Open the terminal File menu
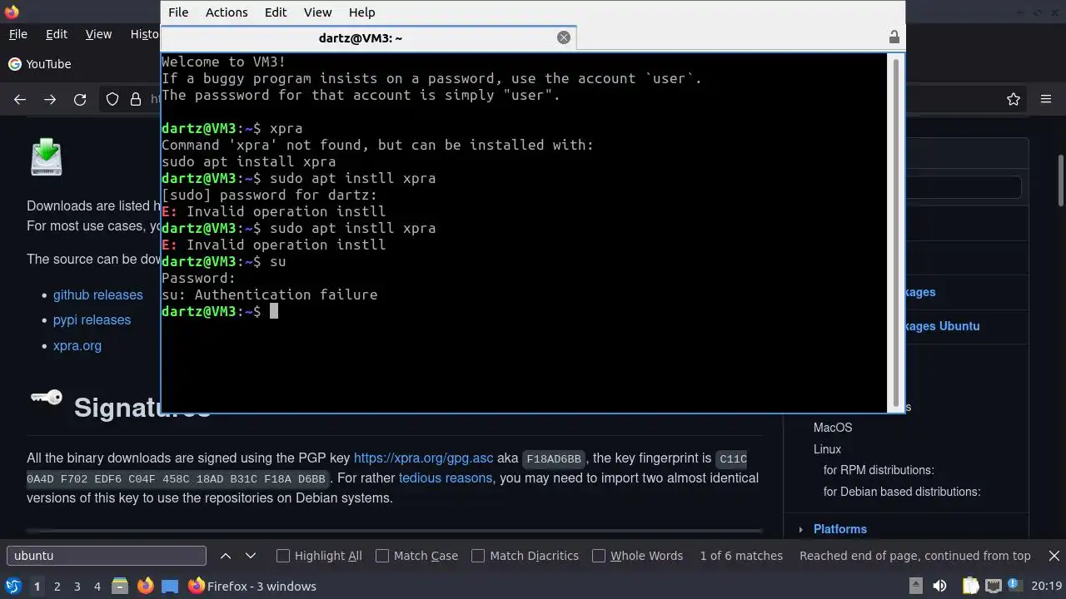 click(178, 12)
